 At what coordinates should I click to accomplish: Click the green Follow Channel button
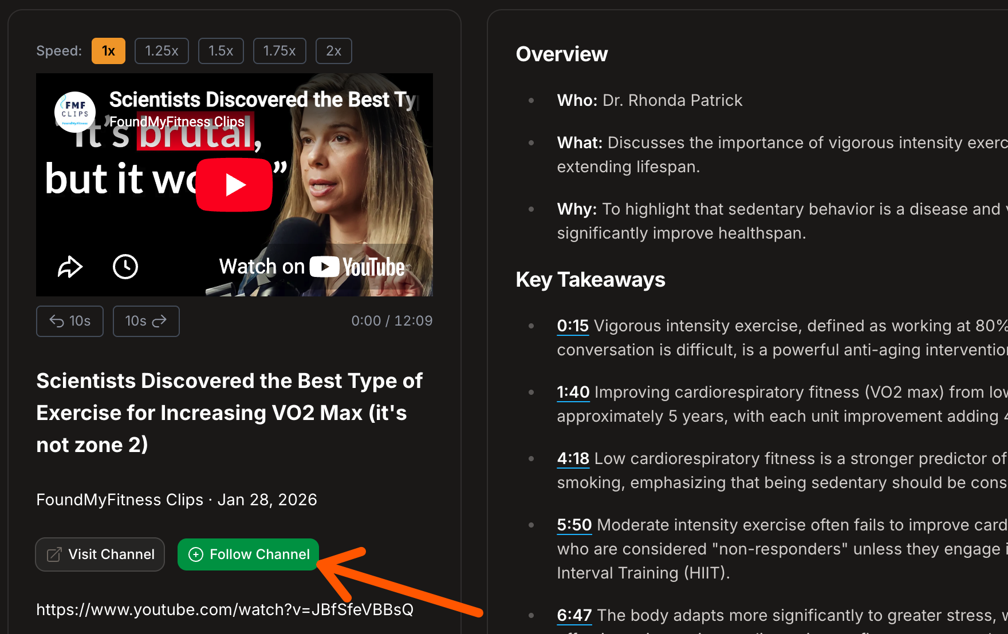(248, 554)
